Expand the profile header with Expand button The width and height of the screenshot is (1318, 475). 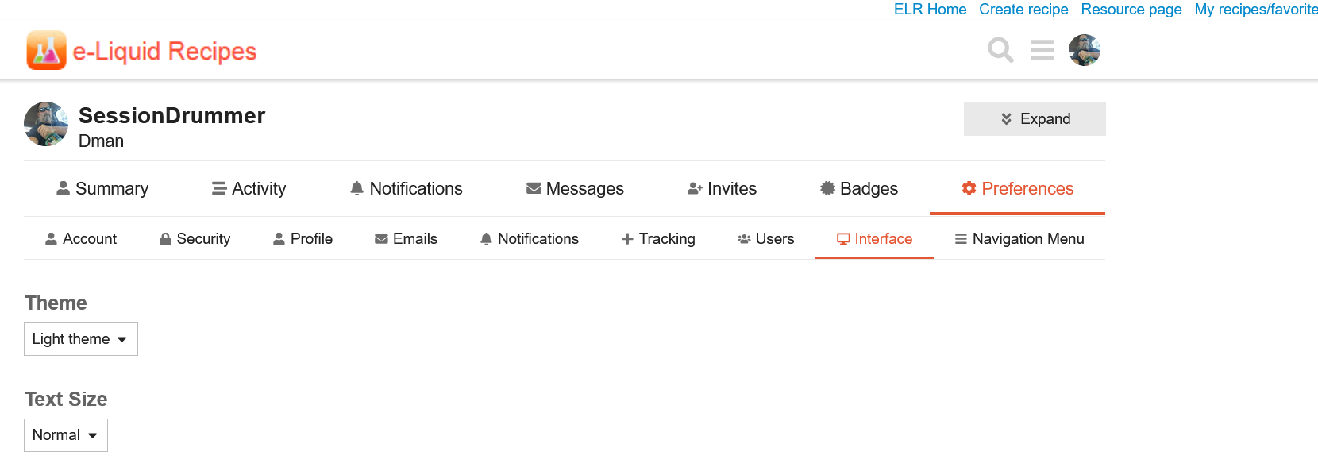pyautogui.click(x=1034, y=119)
